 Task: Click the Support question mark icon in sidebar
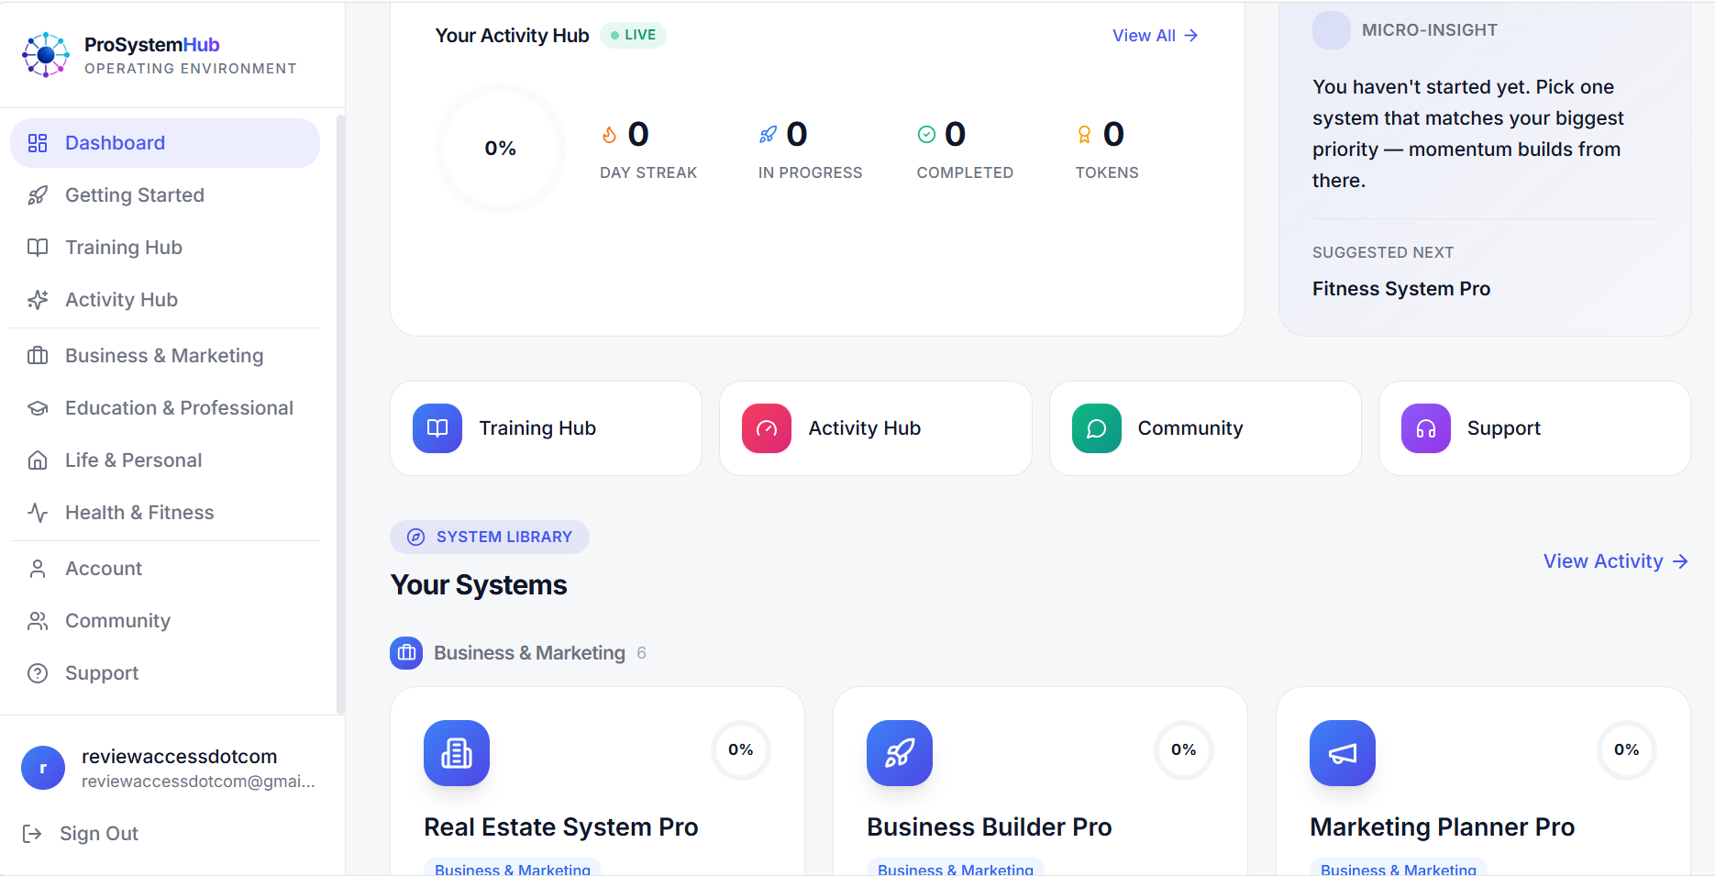pyautogui.click(x=38, y=673)
